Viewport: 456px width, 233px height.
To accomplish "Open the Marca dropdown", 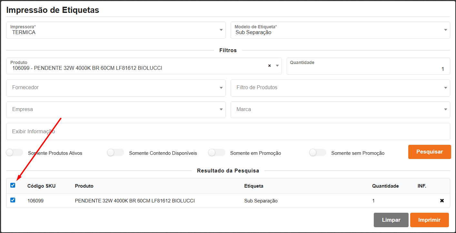I will (x=445, y=109).
